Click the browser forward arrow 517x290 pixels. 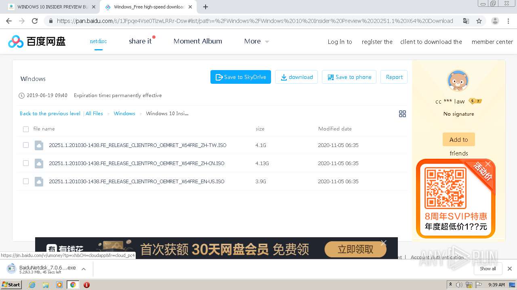coord(22,21)
